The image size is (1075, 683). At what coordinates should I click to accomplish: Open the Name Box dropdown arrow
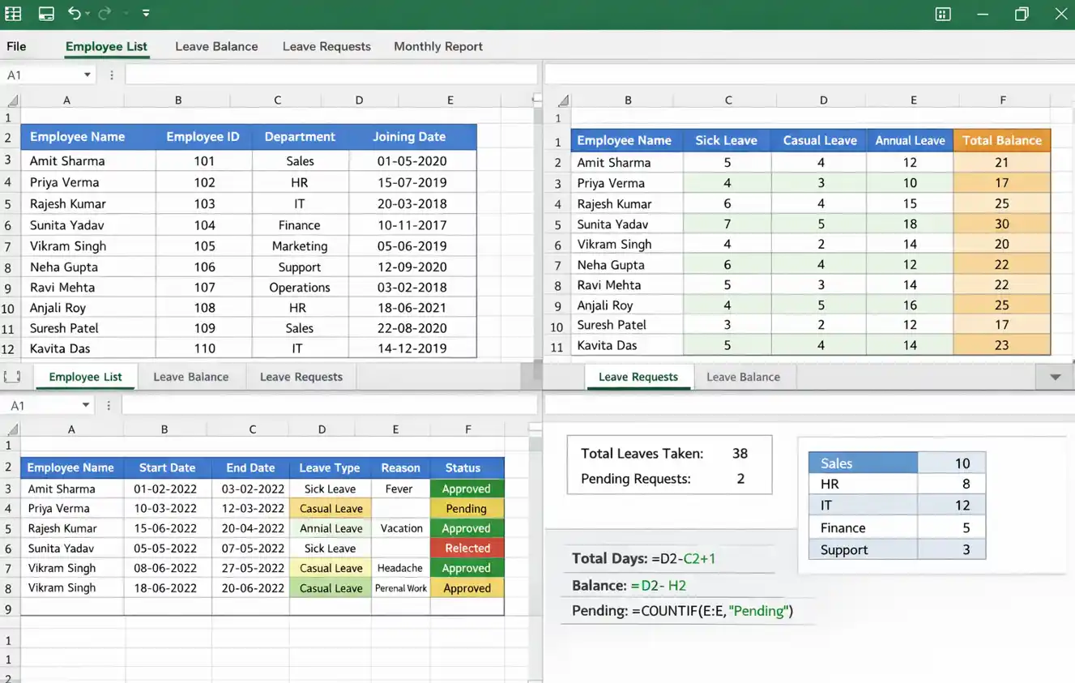tap(89, 74)
